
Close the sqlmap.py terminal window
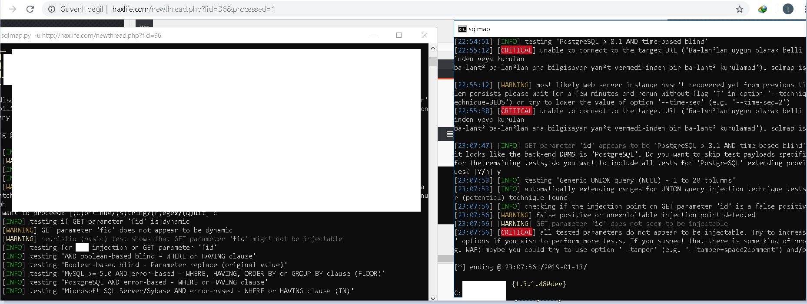coord(425,35)
